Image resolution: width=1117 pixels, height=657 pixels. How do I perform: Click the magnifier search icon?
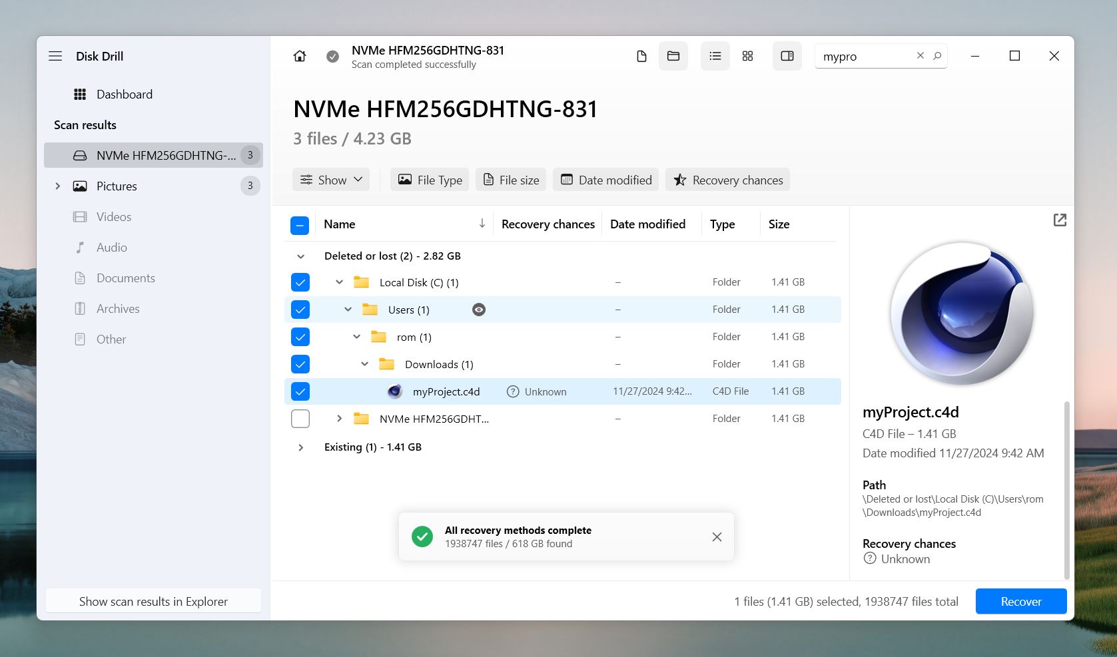(x=937, y=56)
